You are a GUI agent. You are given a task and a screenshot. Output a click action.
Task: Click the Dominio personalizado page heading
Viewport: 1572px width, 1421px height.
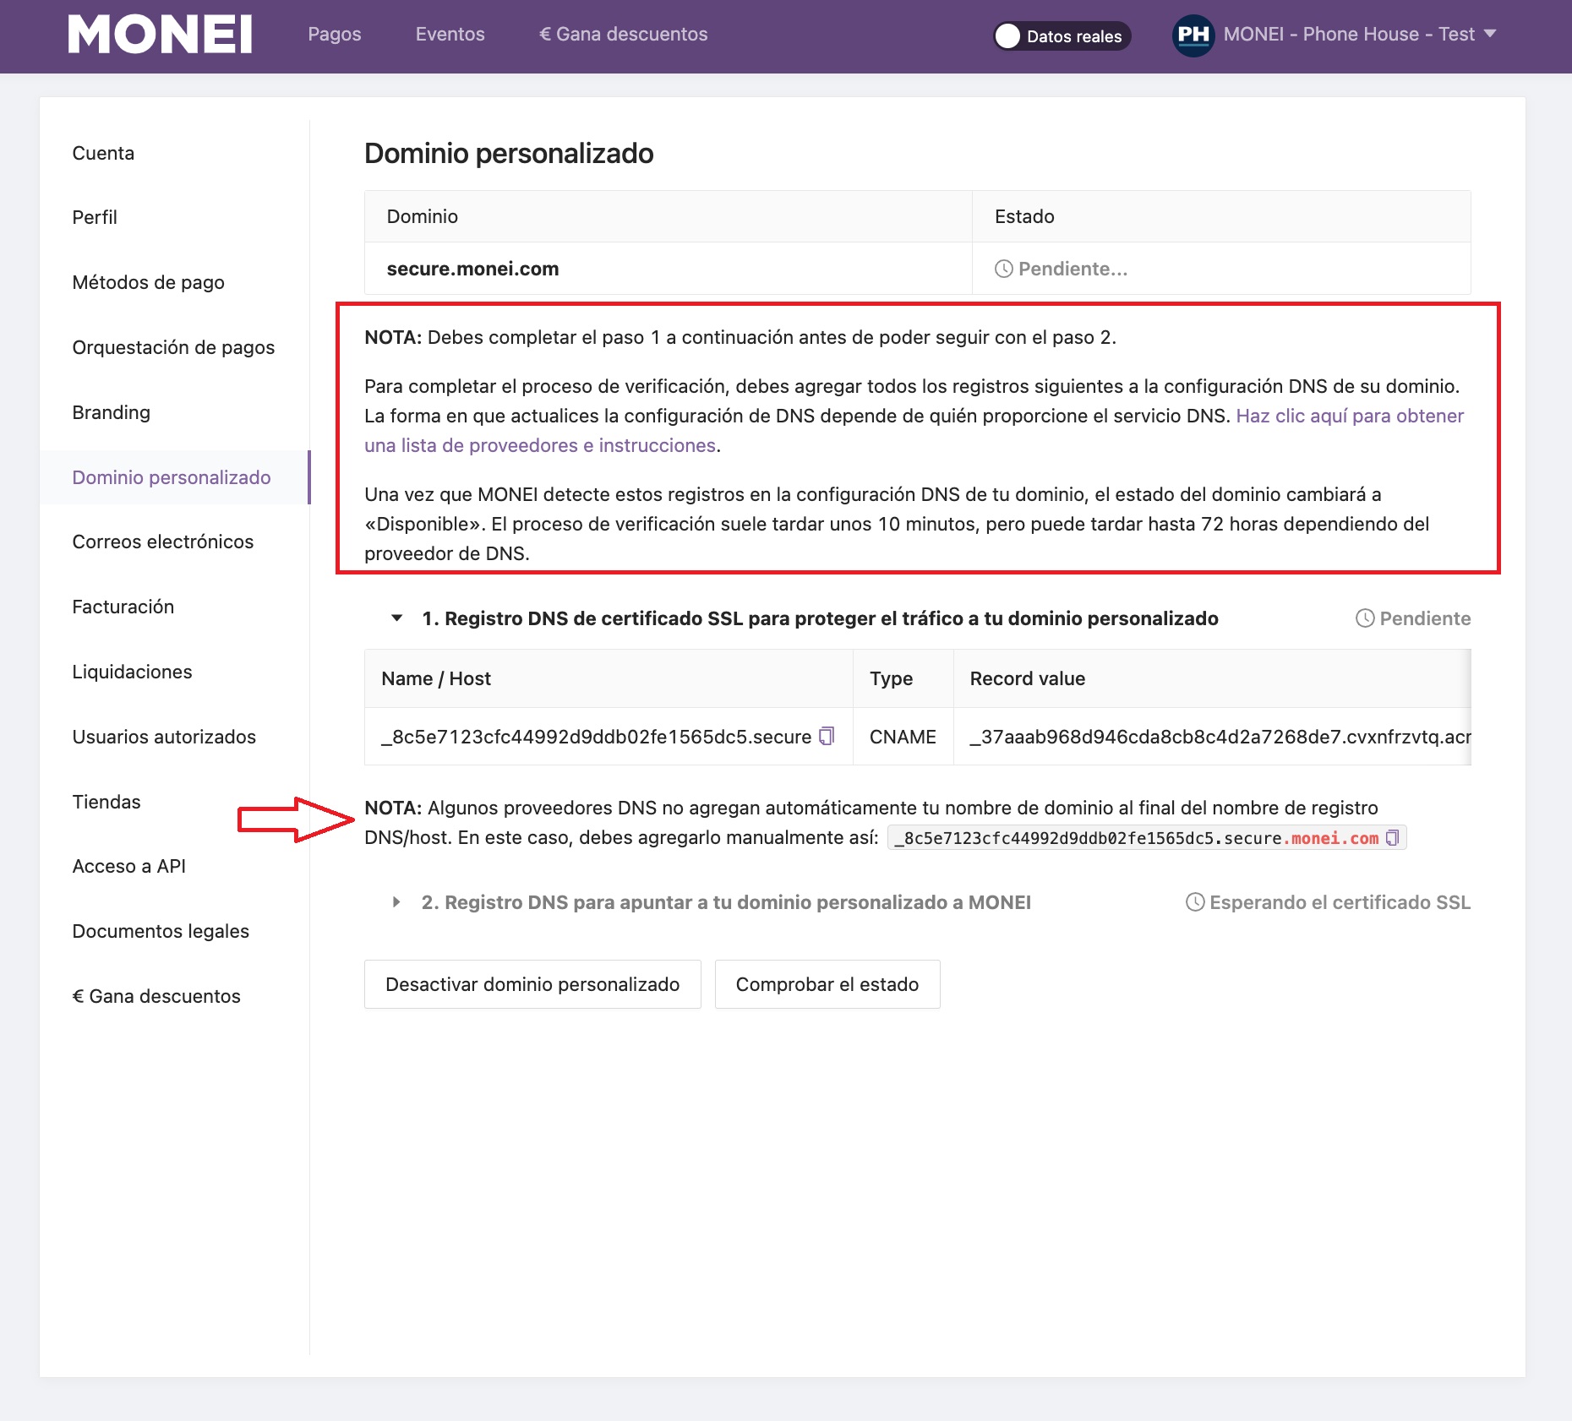pos(509,153)
